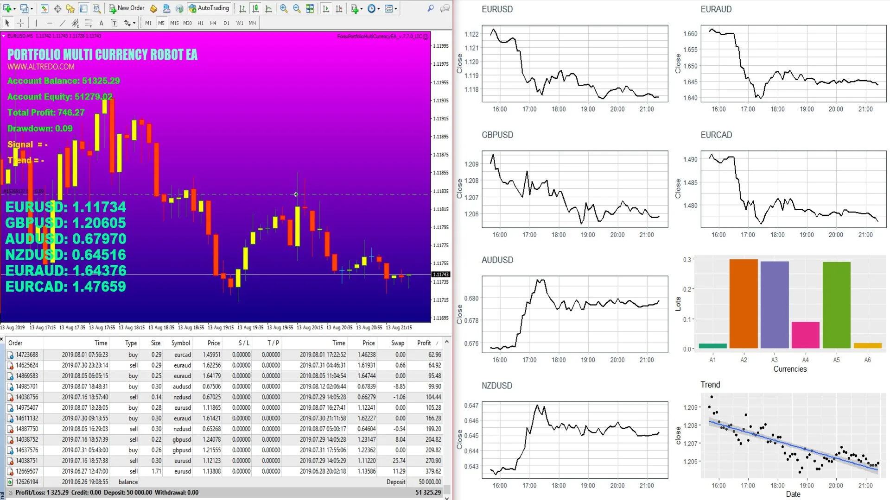Expand the Templates dropdown arrow
890x500 pixels.
pyautogui.click(x=396, y=8)
